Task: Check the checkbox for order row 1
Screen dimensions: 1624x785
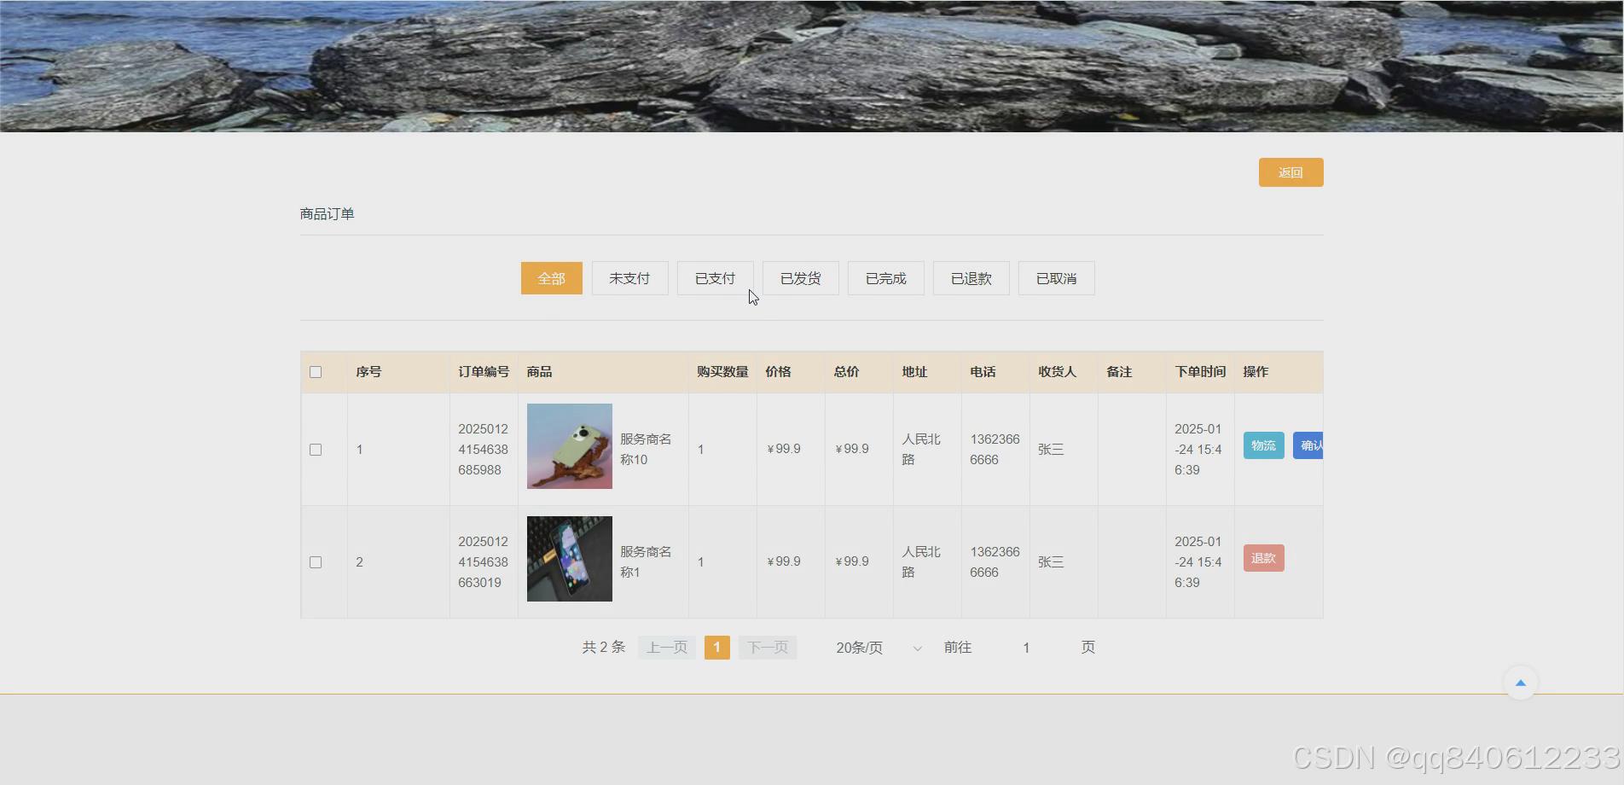Action: pos(316,449)
